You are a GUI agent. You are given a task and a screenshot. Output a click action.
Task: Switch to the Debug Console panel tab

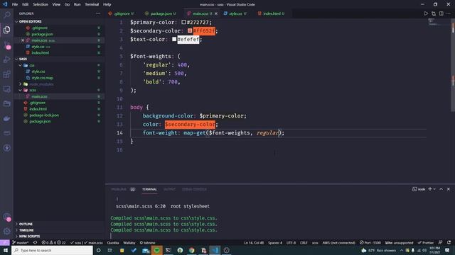pyautogui.click(x=194, y=189)
